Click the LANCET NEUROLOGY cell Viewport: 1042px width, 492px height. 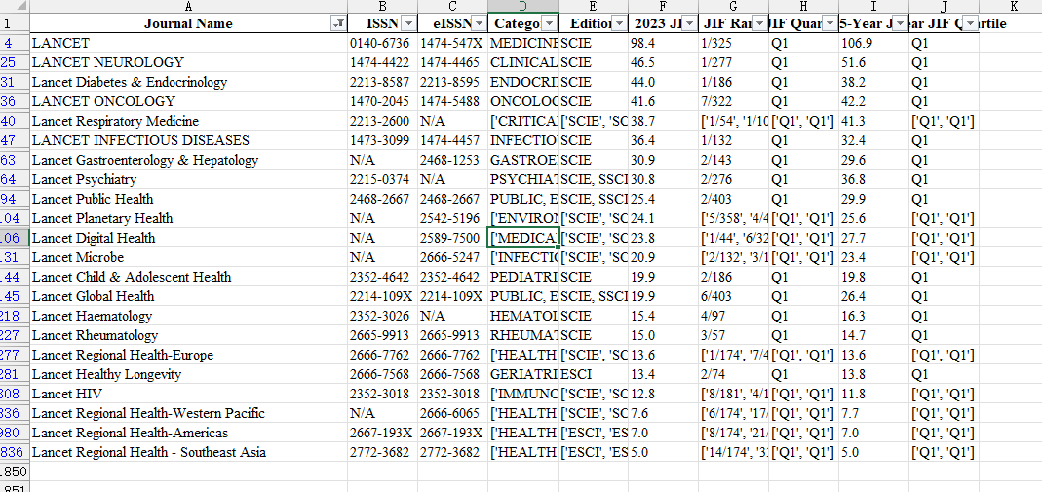(189, 63)
